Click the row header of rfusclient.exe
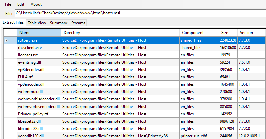The image size is (266, 139). point(10,48)
